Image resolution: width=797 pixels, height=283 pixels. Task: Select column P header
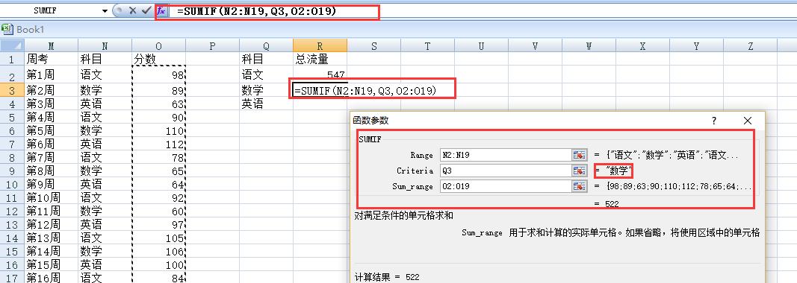tap(212, 45)
